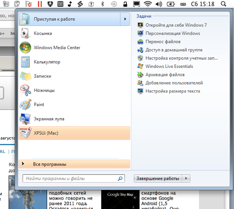Screen dimensions: 234x209
Task: Open the Spotlight search magnifier in the menu bar
Action: 223,4
